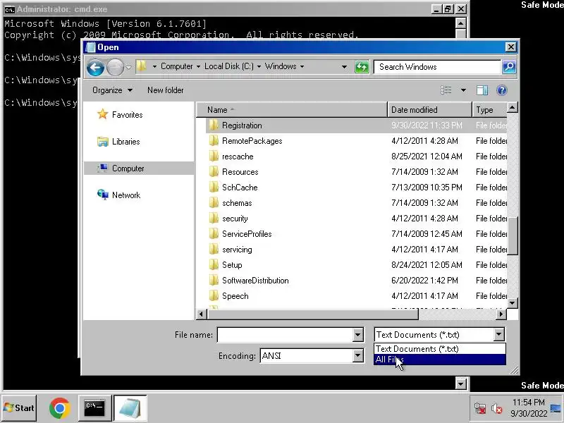Click cmd.exe window scroll up arrow
Viewport: 564px width, 423px height.
click(461, 24)
